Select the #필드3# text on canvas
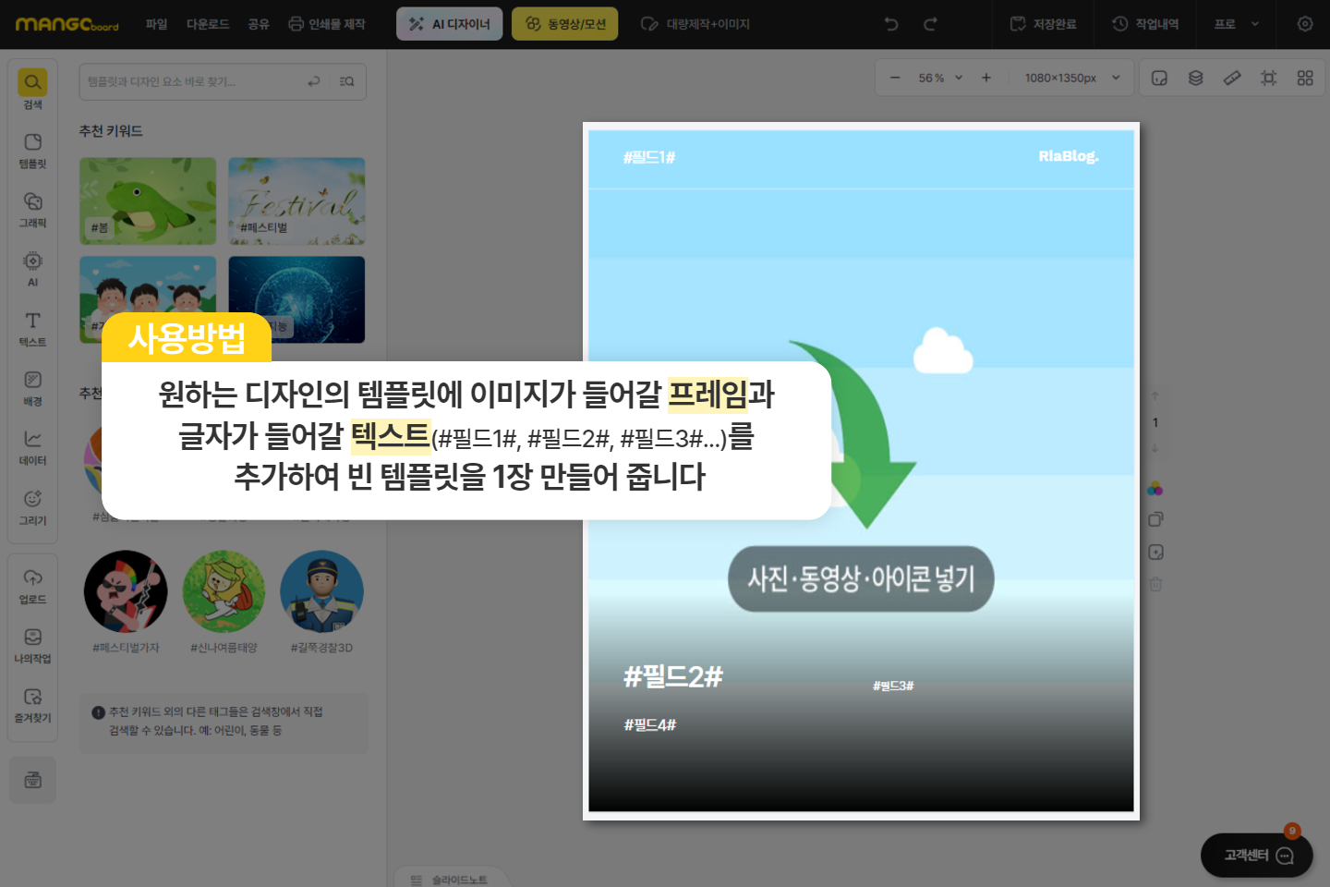1330x887 pixels. (x=893, y=686)
